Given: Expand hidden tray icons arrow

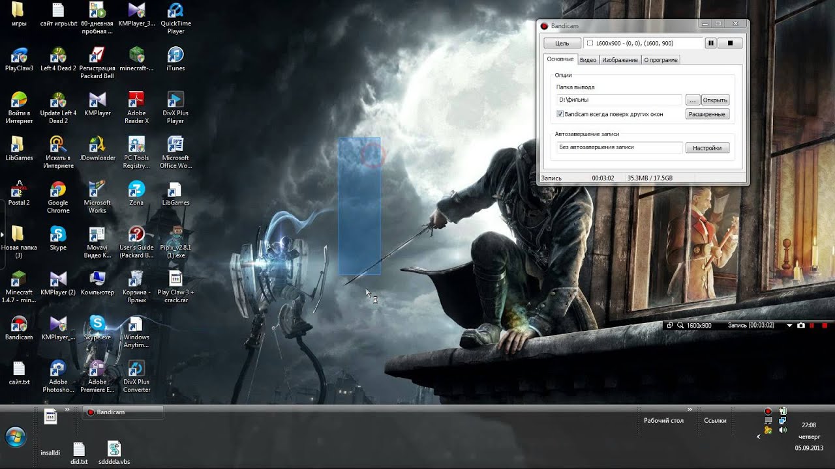Looking at the screenshot, I should [x=758, y=437].
